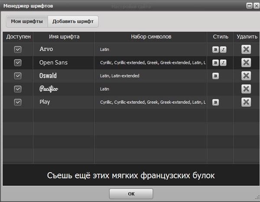The image size is (260, 202).
Task: Click the Имя шрифта column header
Action: coord(64,37)
